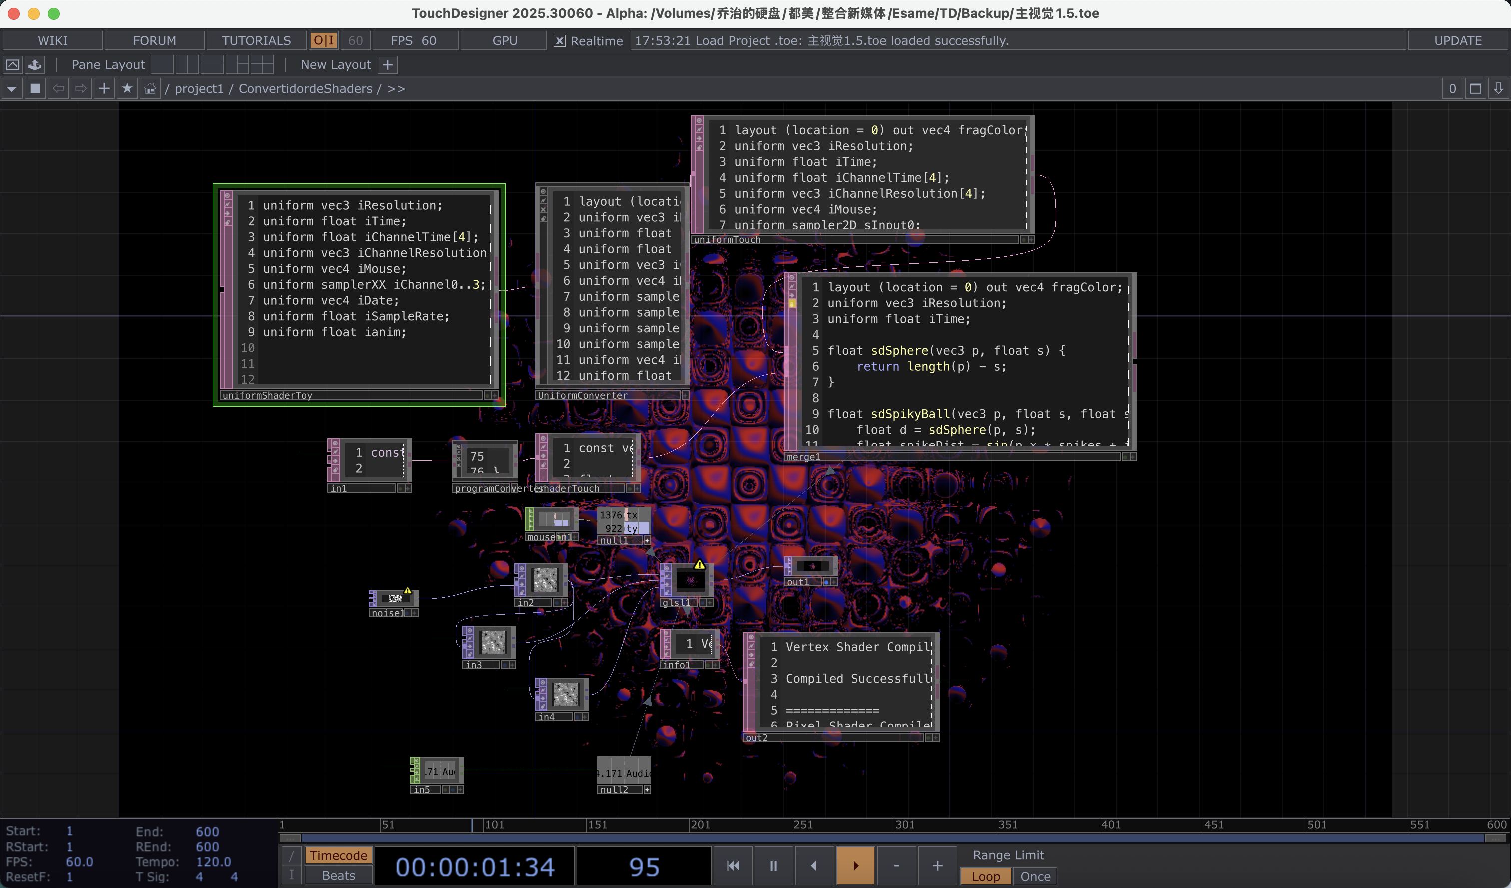Select the out2 DAT node

pyautogui.click(x=840, y=687)
